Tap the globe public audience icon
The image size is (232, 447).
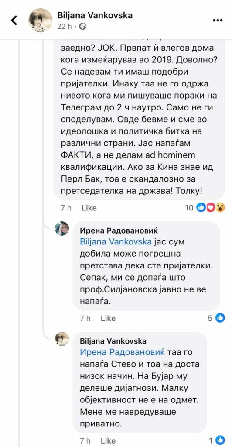click(x=82, y=27)
